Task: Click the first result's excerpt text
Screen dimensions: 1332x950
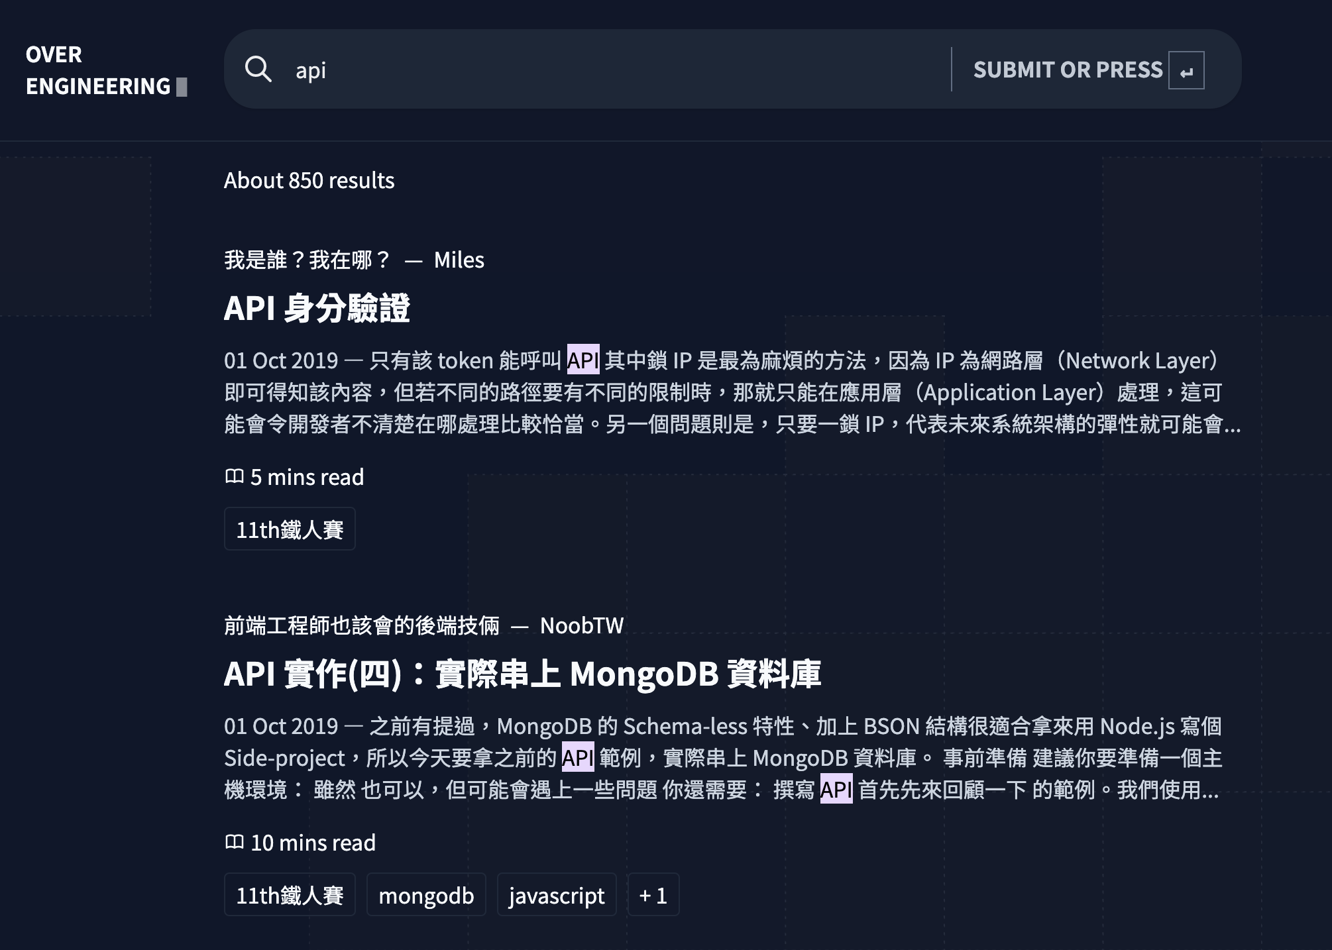Action: point(729,392)
